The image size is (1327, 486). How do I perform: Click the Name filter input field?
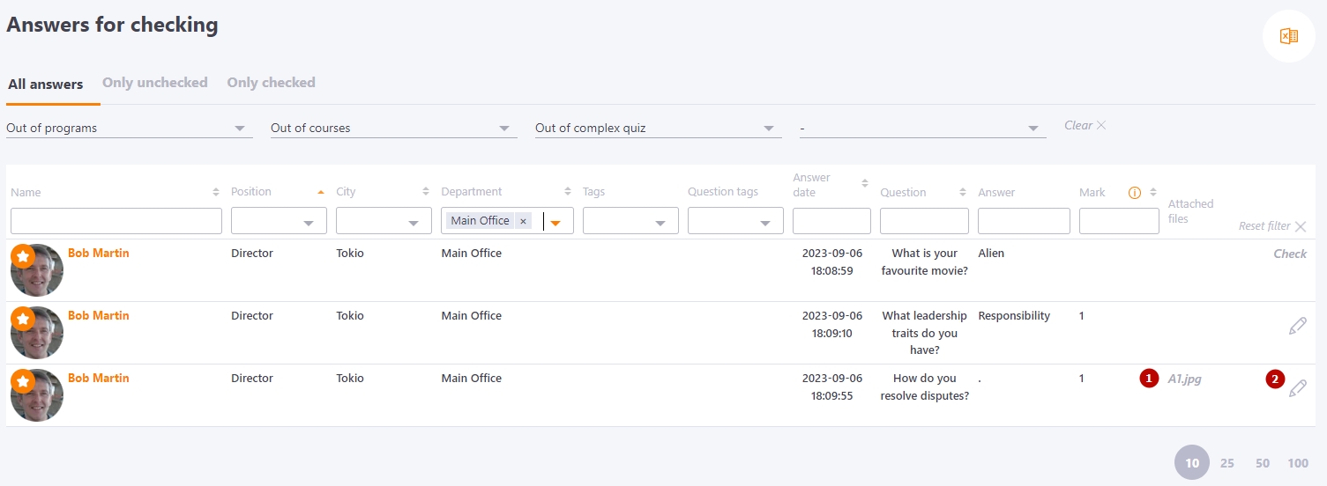(x=116, y=221)
